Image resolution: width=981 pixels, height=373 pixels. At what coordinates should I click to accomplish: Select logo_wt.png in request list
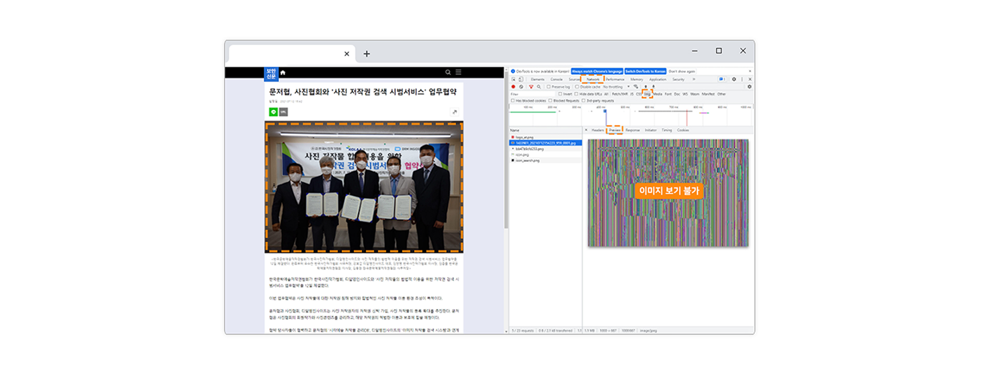[545, 137]
